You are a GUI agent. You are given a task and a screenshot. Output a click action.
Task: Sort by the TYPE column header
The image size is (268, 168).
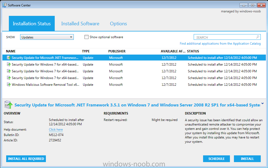point(86,51)
